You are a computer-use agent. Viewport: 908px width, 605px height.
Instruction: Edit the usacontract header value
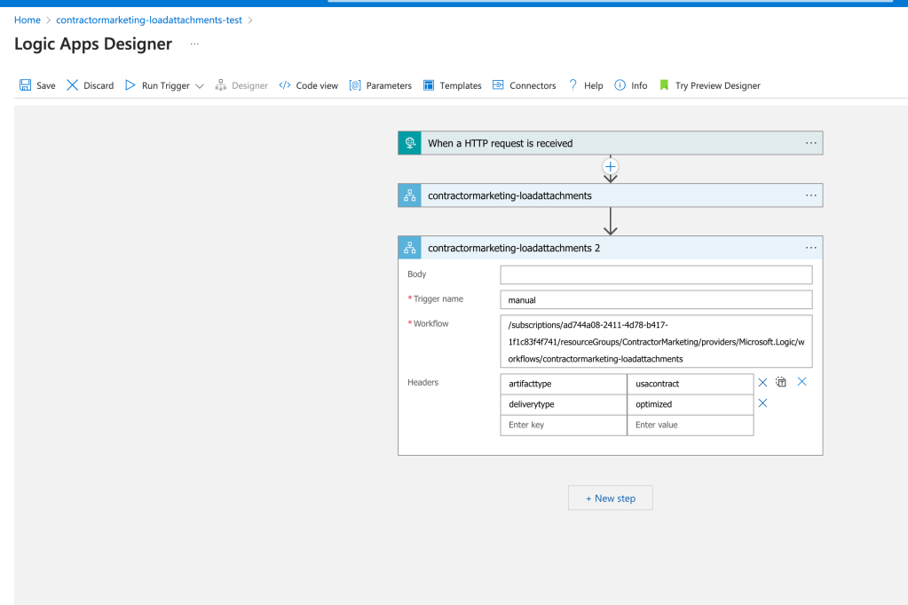coord(691,384)
